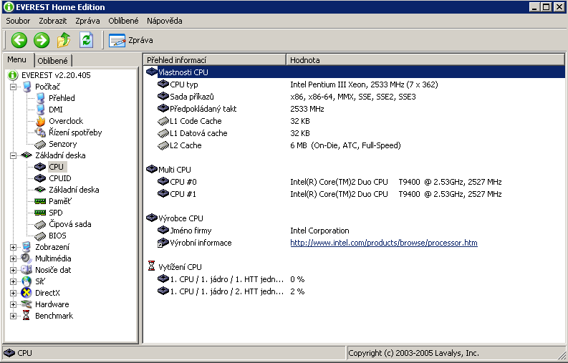Select the CPU typ row
Image resolution: width=568 pixels, height=363 pixels.
[x=355, y=84]
